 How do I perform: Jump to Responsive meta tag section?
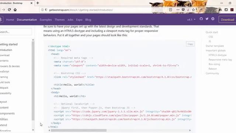pos(220,59)
